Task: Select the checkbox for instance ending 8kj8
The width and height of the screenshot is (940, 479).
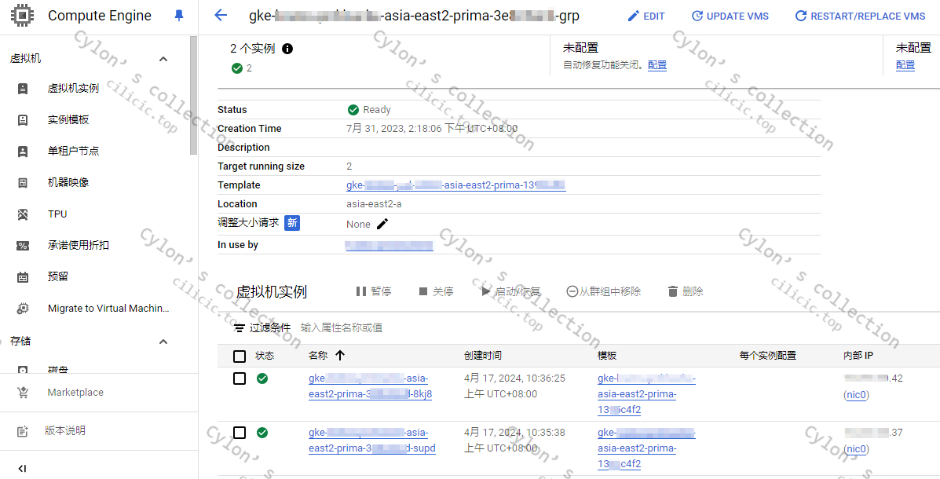Action: (x=240, y=378)
